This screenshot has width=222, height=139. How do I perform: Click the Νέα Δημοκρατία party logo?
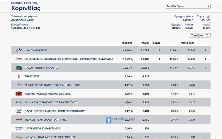click(x=19, y=50)
